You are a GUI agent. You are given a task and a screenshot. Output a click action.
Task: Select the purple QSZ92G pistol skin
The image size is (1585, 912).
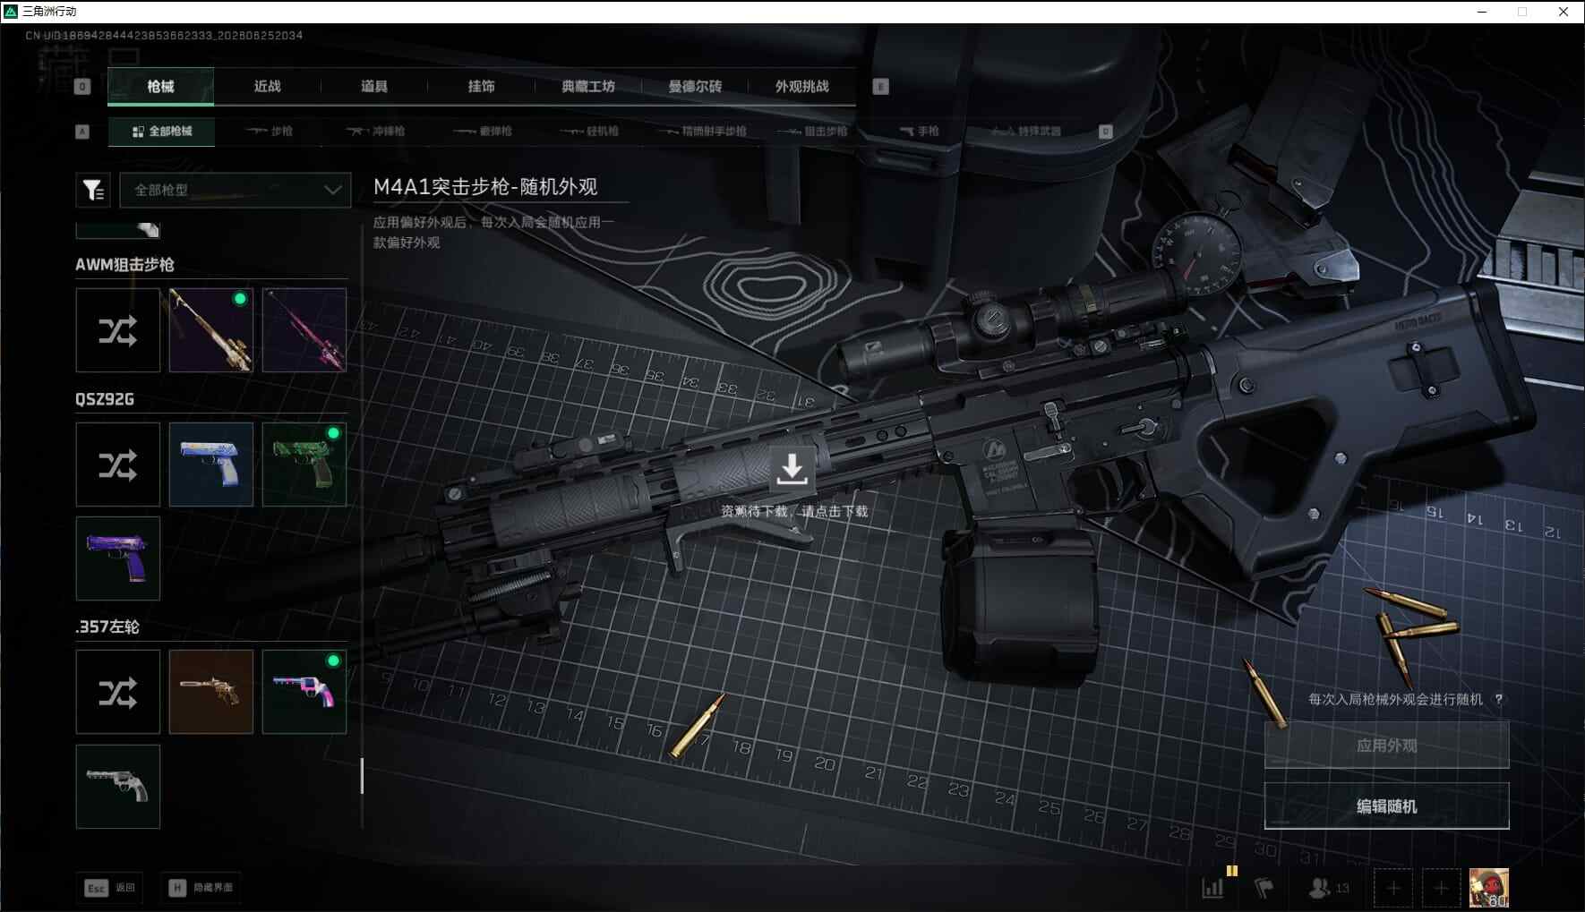(x=118, y=558)
